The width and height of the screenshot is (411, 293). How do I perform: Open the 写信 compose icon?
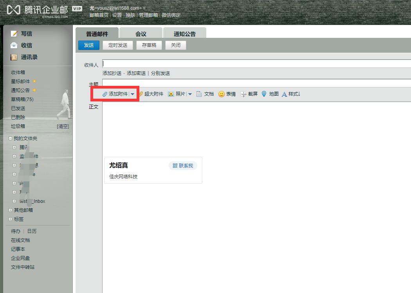coord(14,34)
